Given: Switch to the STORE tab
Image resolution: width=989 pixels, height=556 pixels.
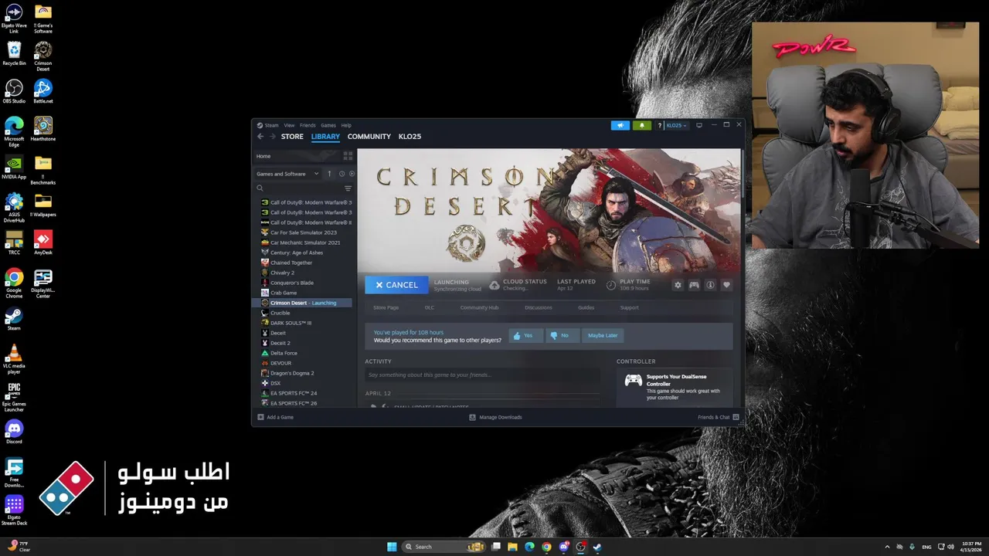Looking at the screenshot, I should pyautogui.click(x=292, y=137).
